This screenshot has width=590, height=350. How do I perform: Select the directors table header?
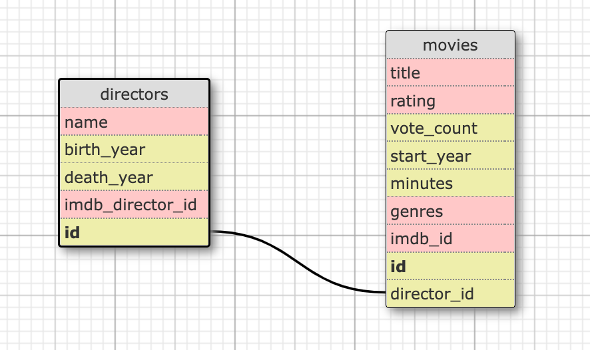pos(134,94)
